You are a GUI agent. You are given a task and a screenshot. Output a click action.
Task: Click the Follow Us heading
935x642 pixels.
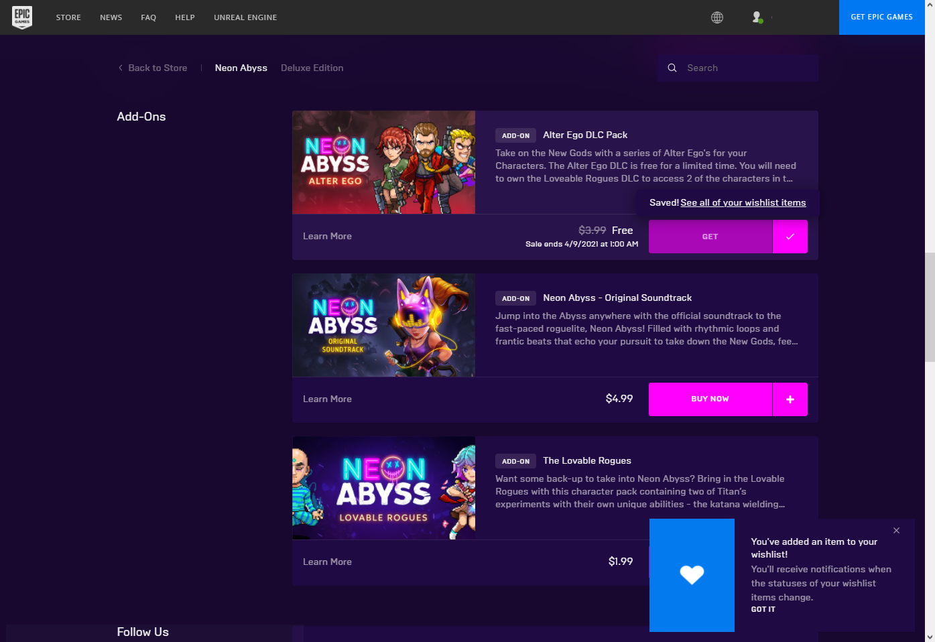143,632
